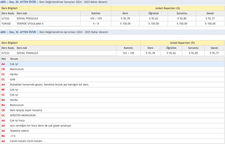Select the BA .\r\n comment row
This screenshot has height=144, width=225.
[112, 136]
